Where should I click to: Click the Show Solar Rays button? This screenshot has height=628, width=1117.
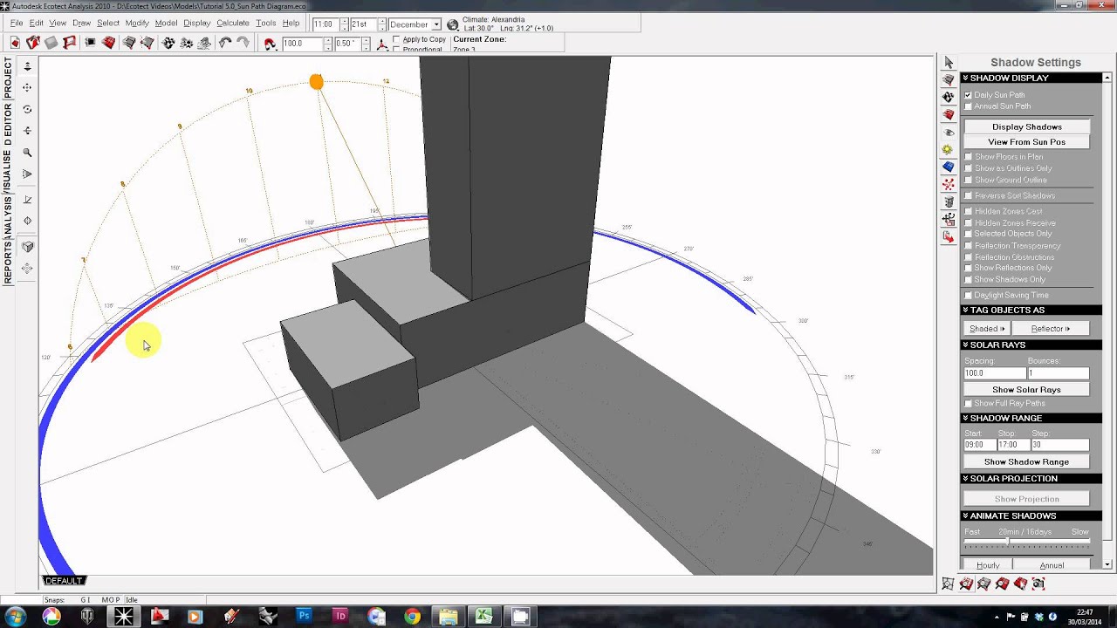coord(1026,390)
